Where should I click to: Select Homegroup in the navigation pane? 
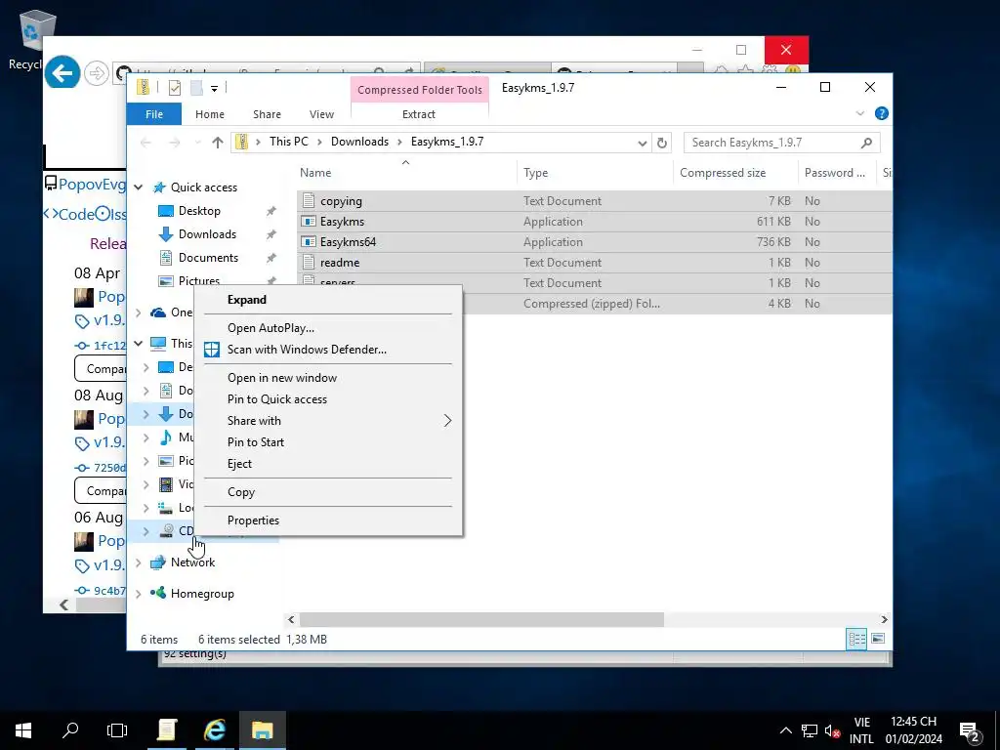pos(202,594)
